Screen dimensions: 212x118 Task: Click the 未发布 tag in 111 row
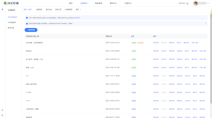(134, 76)
